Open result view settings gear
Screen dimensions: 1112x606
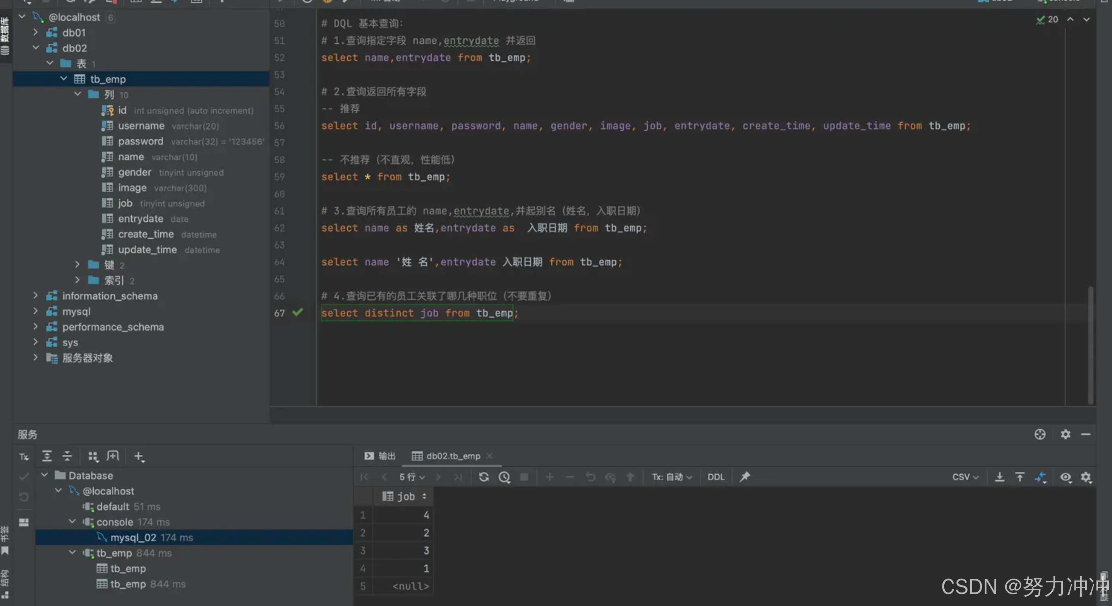click(1086, 477)
